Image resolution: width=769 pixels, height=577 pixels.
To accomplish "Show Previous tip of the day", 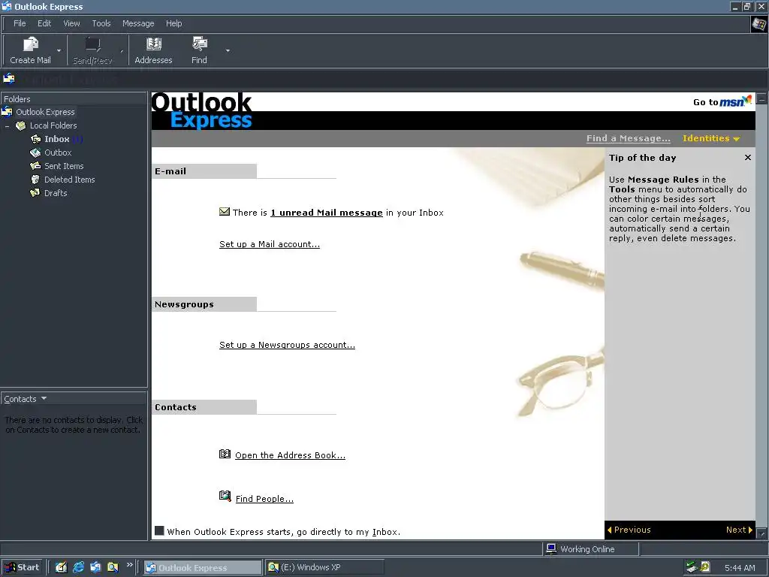I will 629,530.
